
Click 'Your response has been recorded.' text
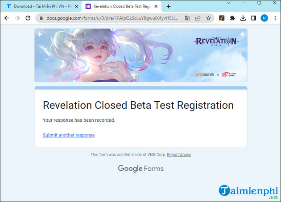(79, 120)
